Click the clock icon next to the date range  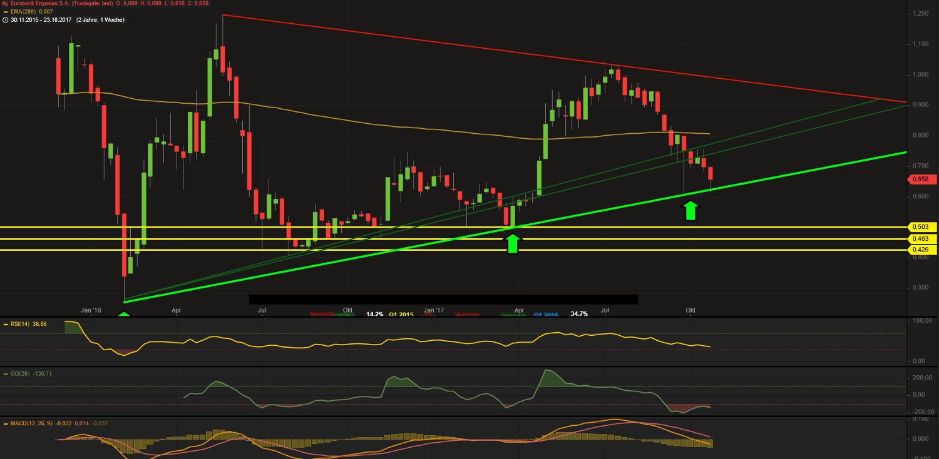click(x=5, y=19)
